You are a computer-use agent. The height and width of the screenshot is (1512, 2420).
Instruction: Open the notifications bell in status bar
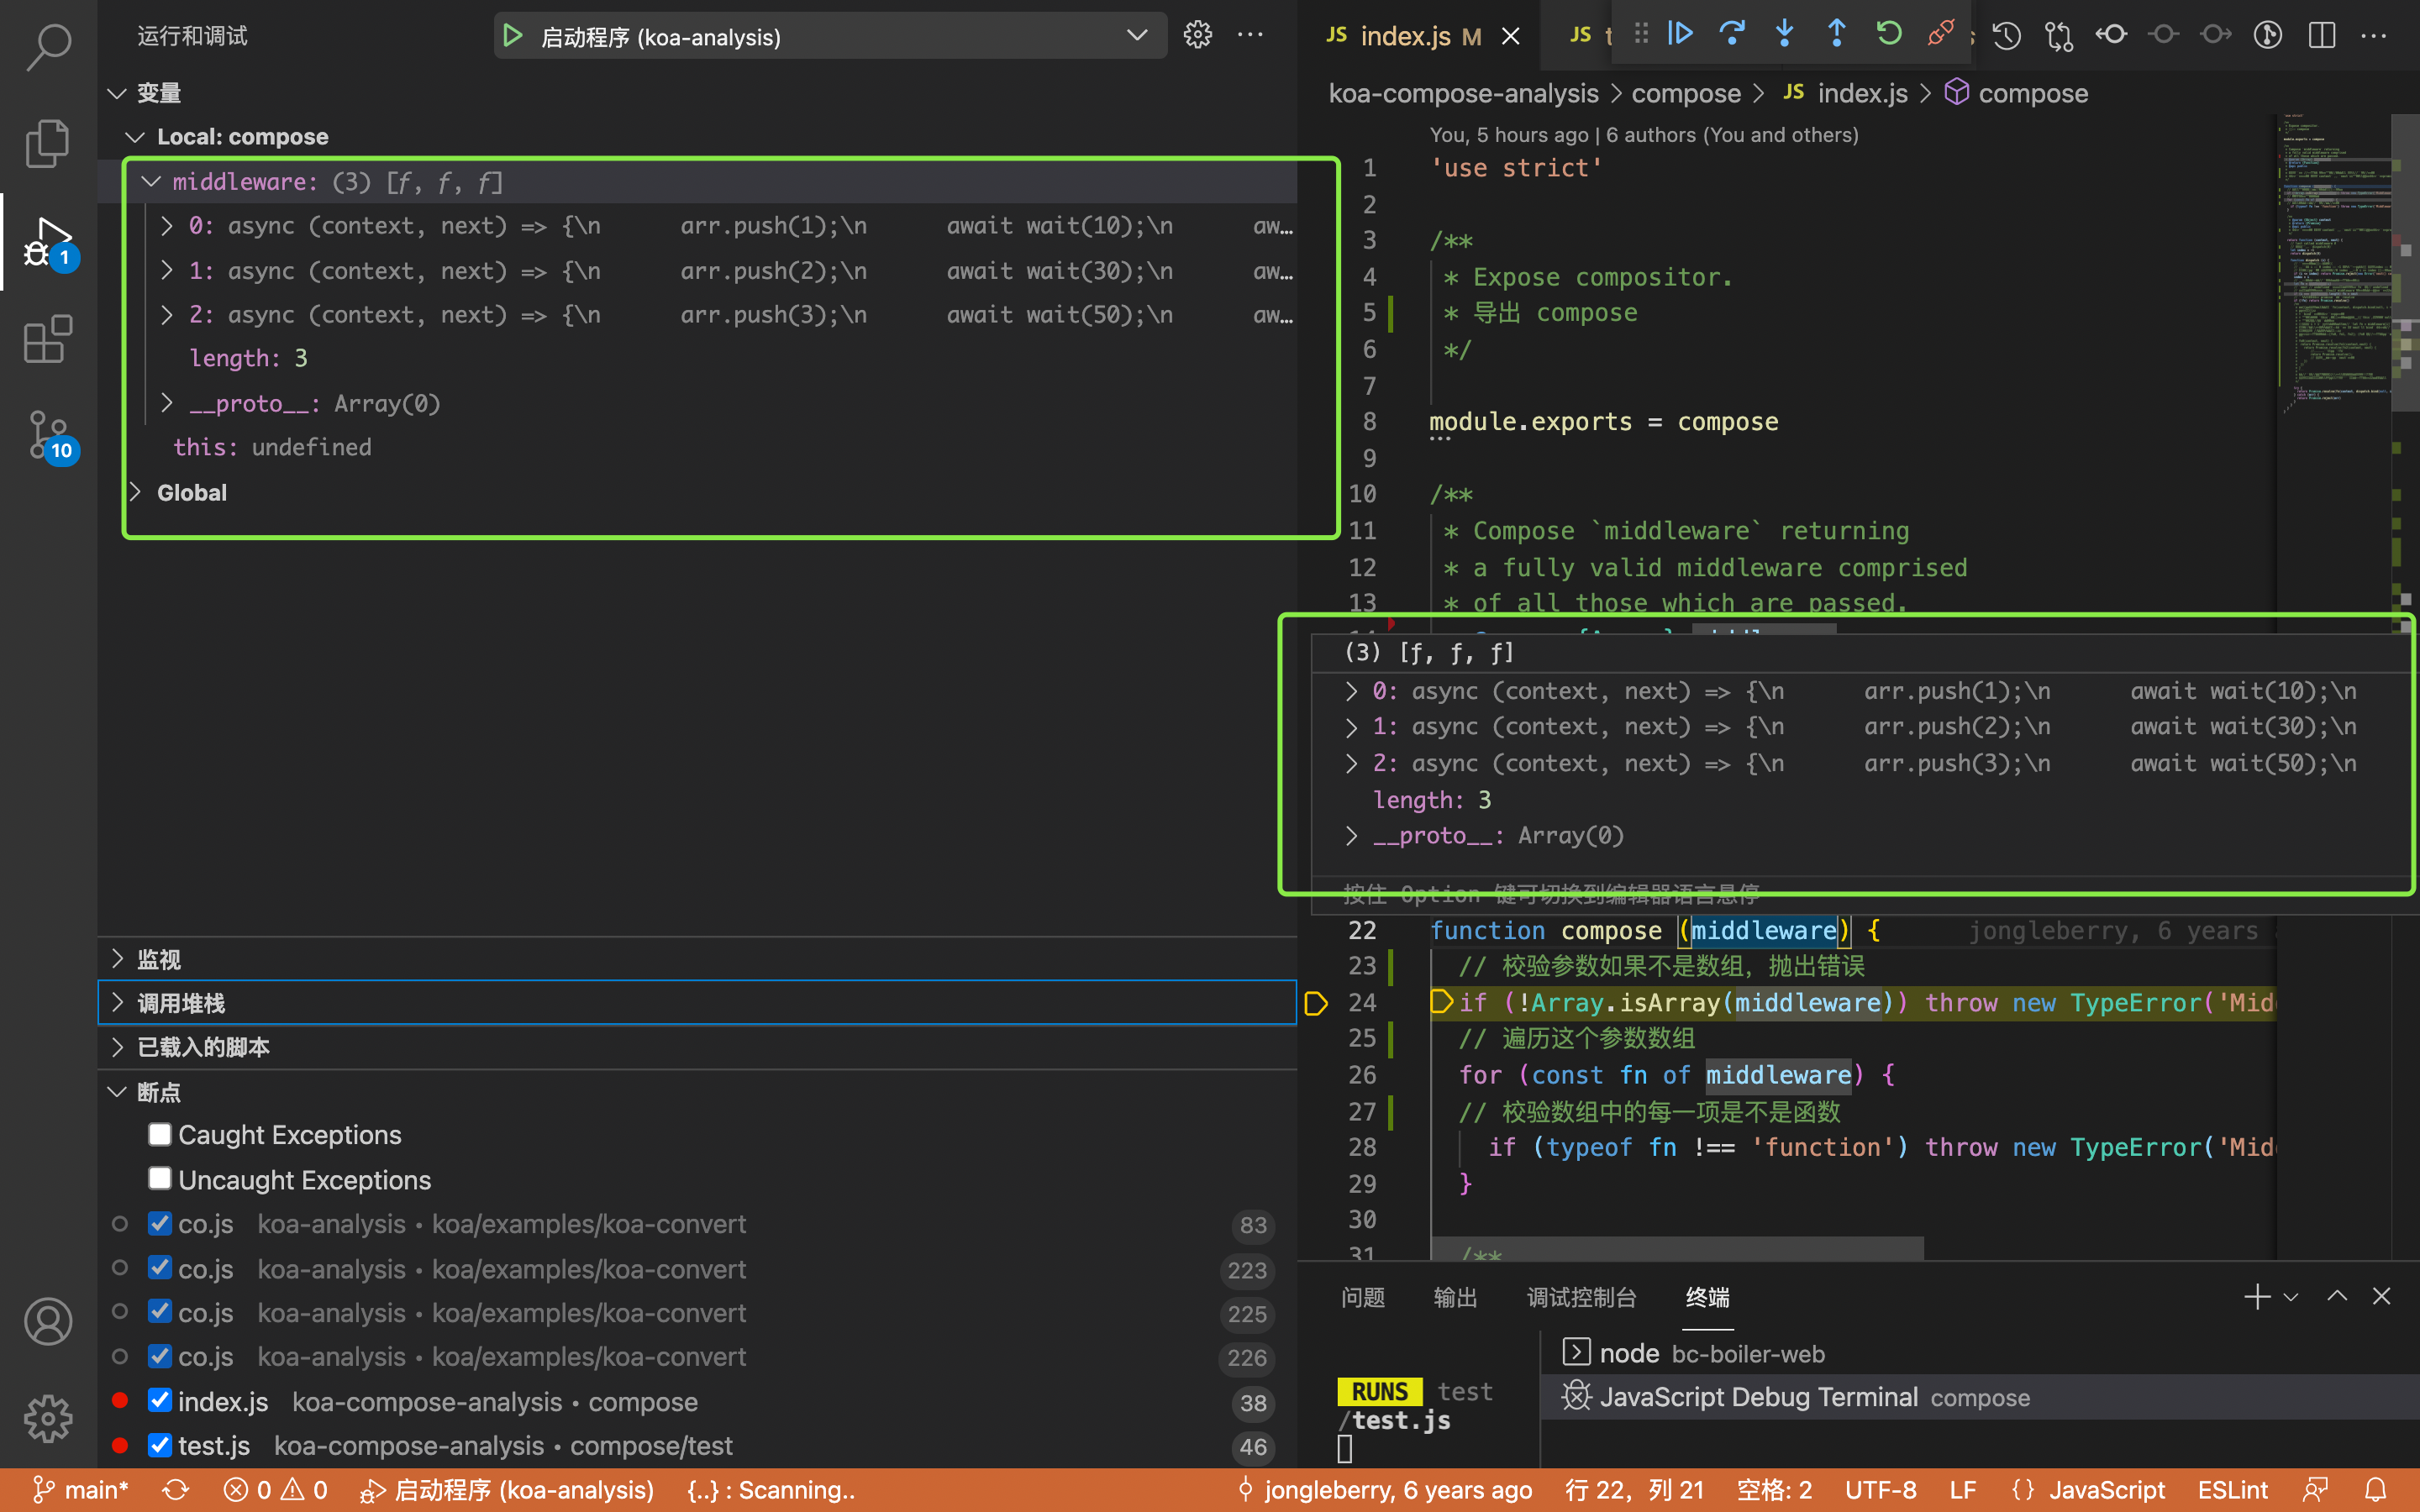[x=2377, y=1490]
